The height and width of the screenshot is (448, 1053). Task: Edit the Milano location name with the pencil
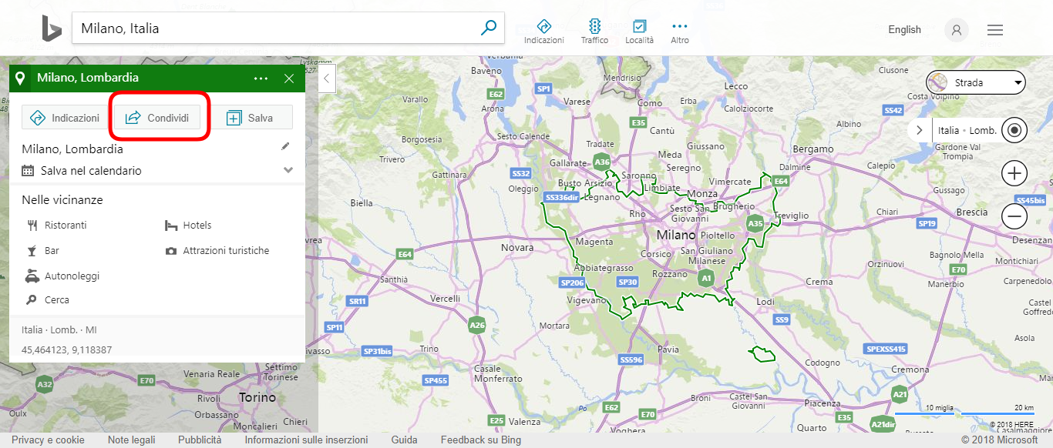[x=286, y=145]
